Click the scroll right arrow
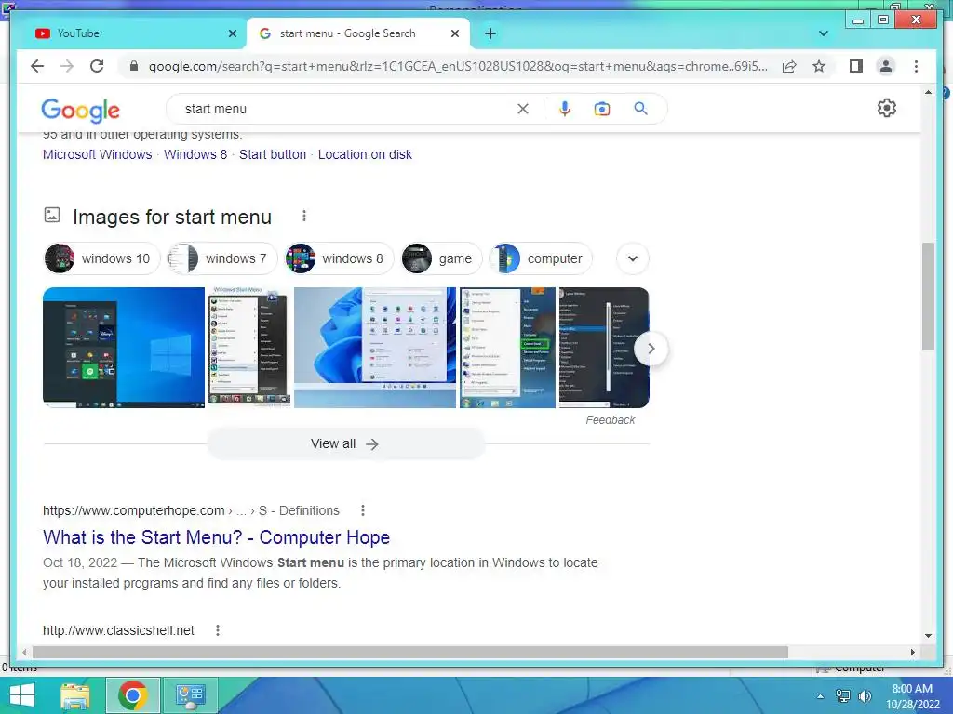The image size is (953, 714). click(912, 652)
